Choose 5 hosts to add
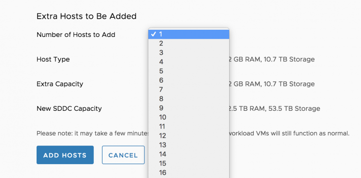The image size is (361, 178). point(189,71)
